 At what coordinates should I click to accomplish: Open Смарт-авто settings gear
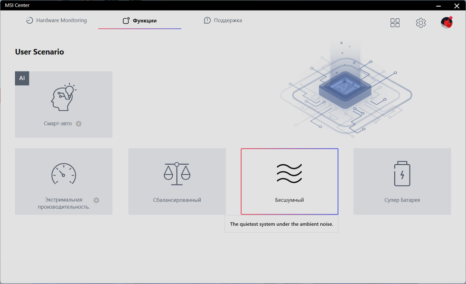[x=78, y=124]
